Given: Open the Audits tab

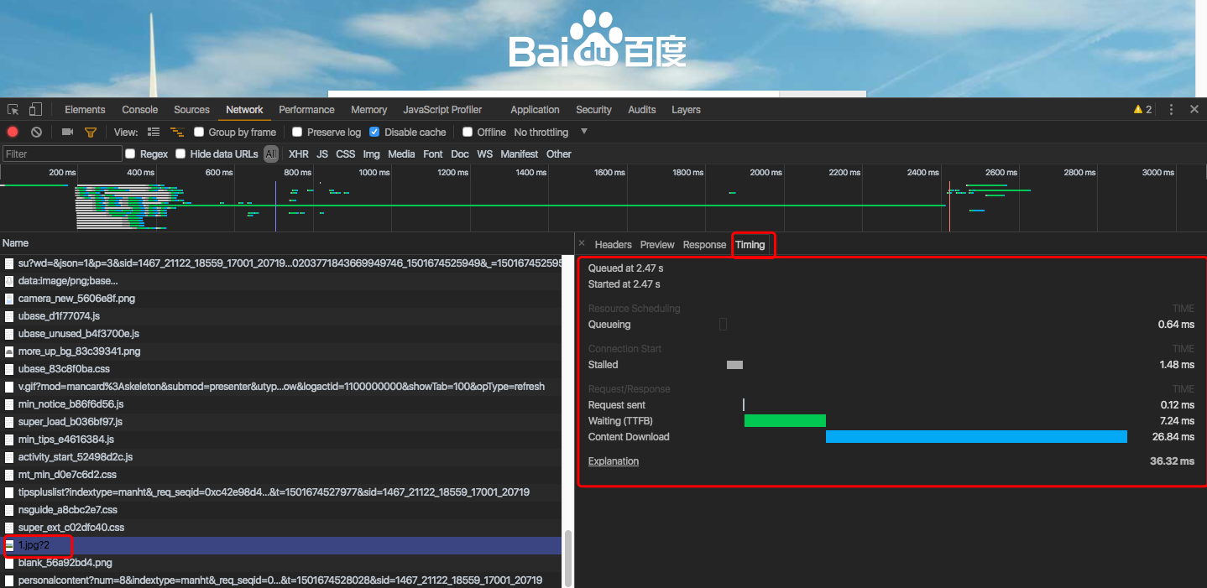Looking at the screenshot, I should (x=642, y=110).
